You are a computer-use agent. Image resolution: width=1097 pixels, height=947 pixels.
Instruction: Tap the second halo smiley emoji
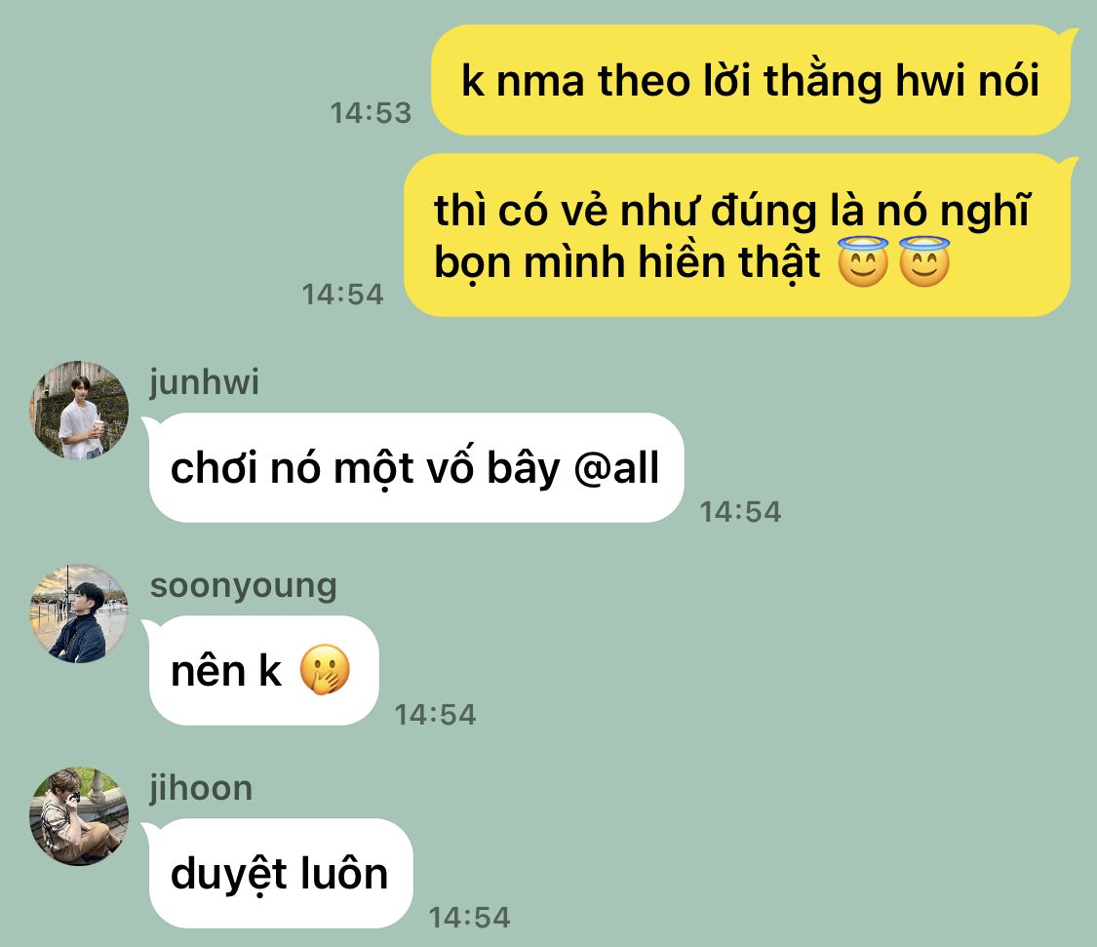pos(924,261)
